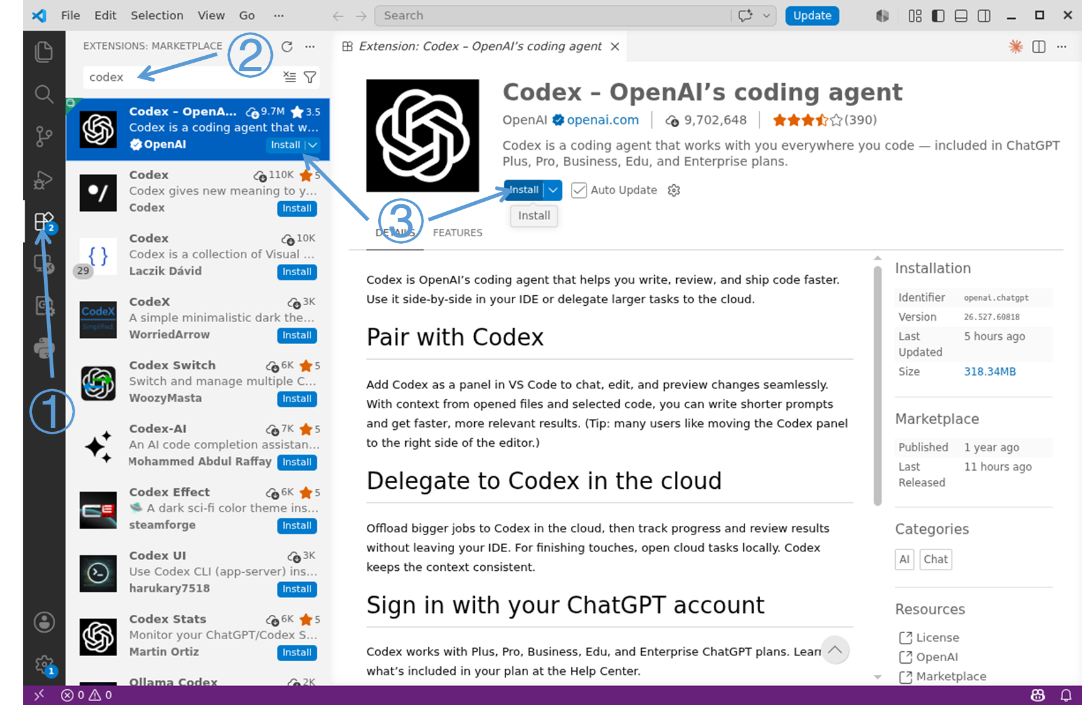Toggle the secondary side bar layout icon
Screen dimensions: 1082x705
coord(984,16)
